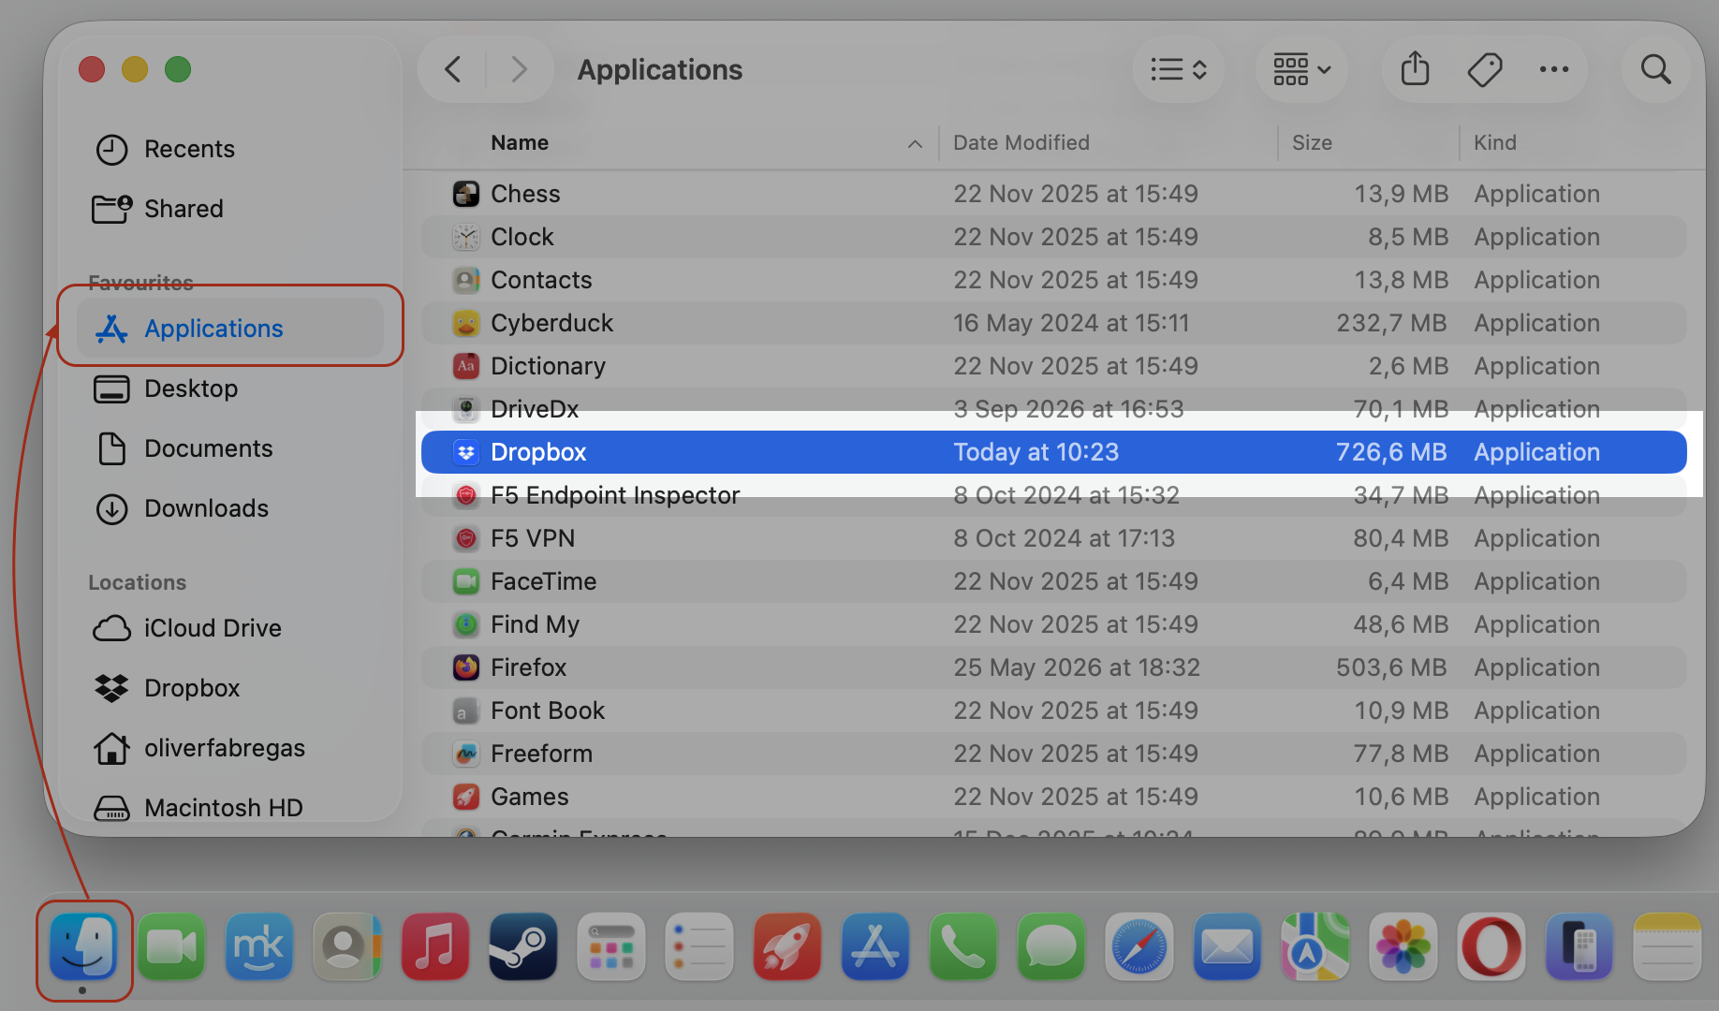
Task: Launch FaceTime from the Dock
Action: click(x=171, y=946)
